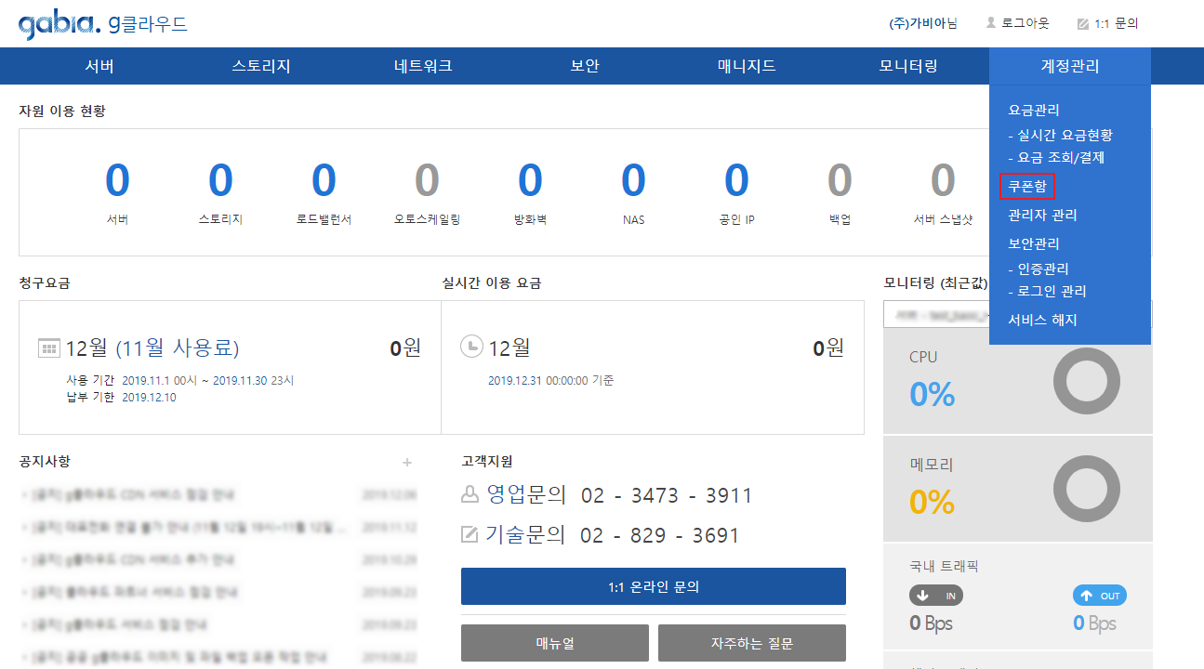Open the 서버 navigation menu
1204x669 pixels.
(99, 66)
